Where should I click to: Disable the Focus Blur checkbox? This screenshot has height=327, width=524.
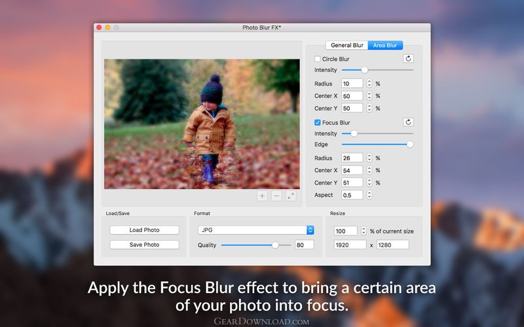318,122
